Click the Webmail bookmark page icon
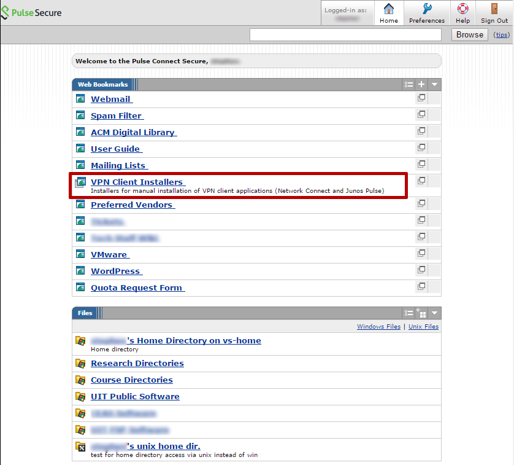This screenshot has height=465, width=514. coord(80,98)
